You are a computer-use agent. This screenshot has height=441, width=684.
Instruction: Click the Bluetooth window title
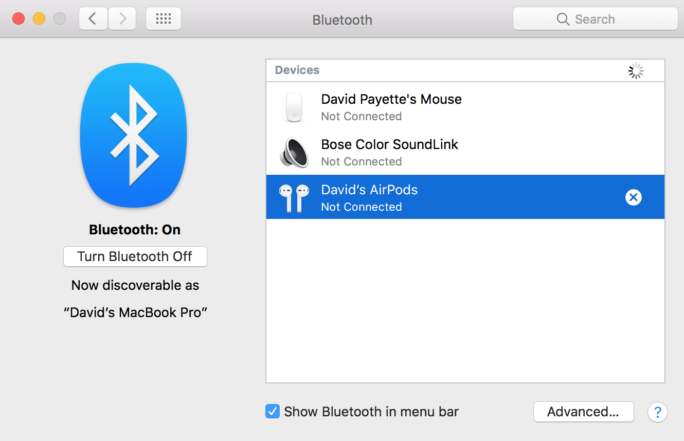(343, 20)
